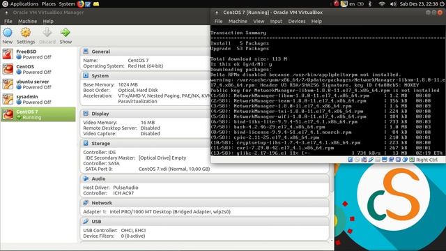Open Devices menu in CentOS 7 window

click(x=296, y=21)
